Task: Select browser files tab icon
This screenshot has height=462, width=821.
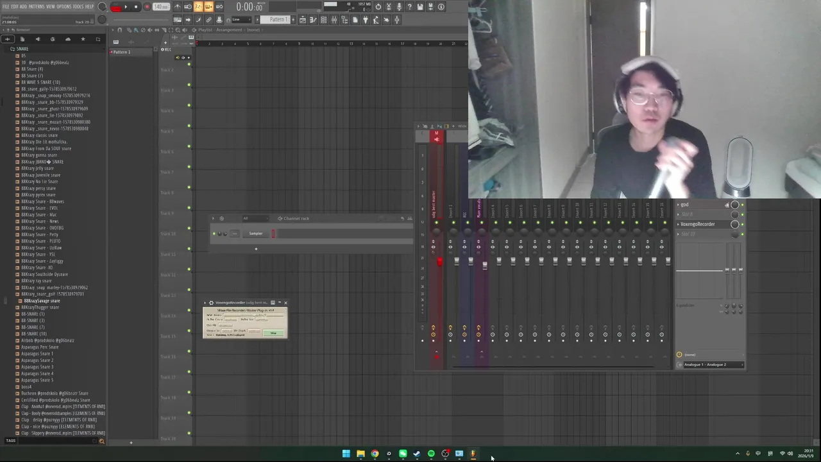Action: 22,39
